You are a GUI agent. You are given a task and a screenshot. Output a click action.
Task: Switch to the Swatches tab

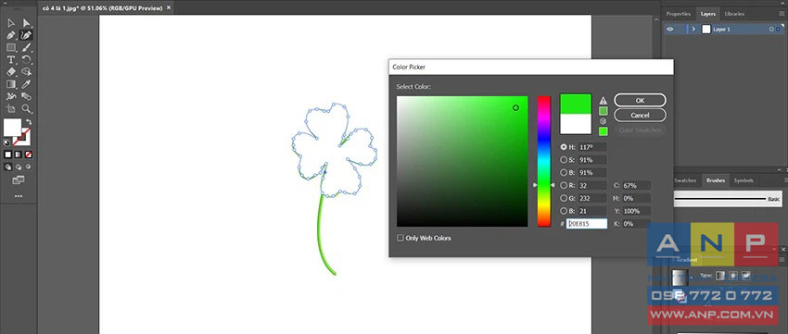click(x=685, y=180)
